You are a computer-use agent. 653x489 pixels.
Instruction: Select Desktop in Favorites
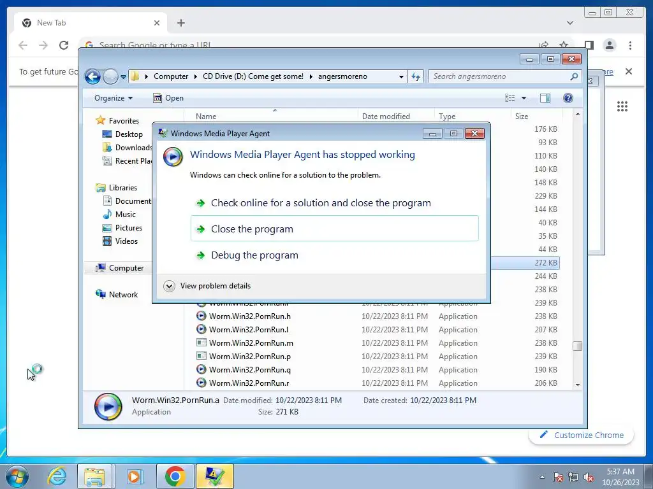pos(123,134)
